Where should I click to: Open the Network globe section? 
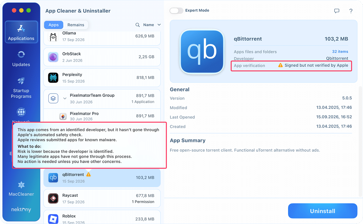pos(21,112)
